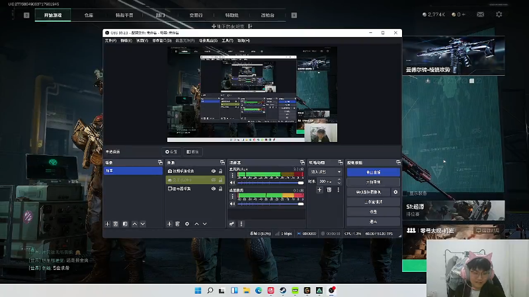Toggle lock on Video Capture Device source
Image resolution: width=529 pixels, height=297 pixels.
(221, 171)
